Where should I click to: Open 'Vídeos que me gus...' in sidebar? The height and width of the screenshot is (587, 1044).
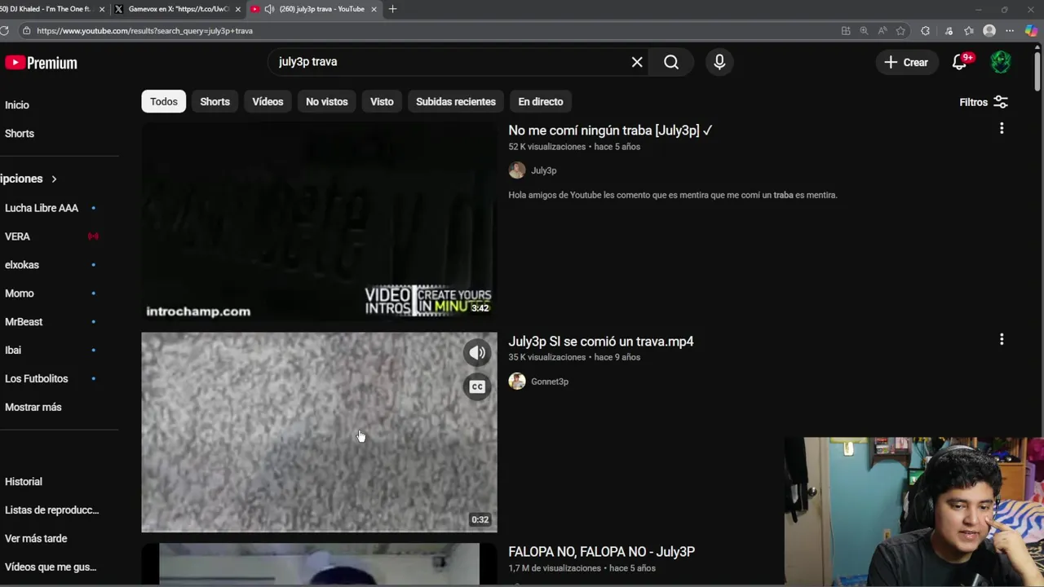click(51, 567)
